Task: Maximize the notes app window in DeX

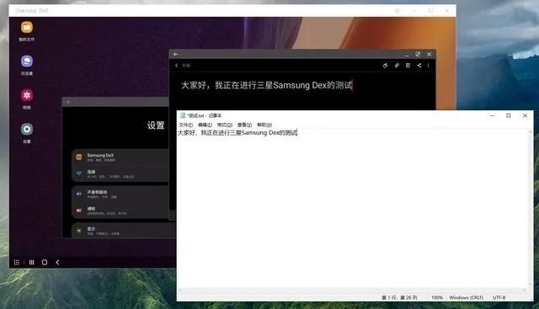Action: (x=418, y=55)
